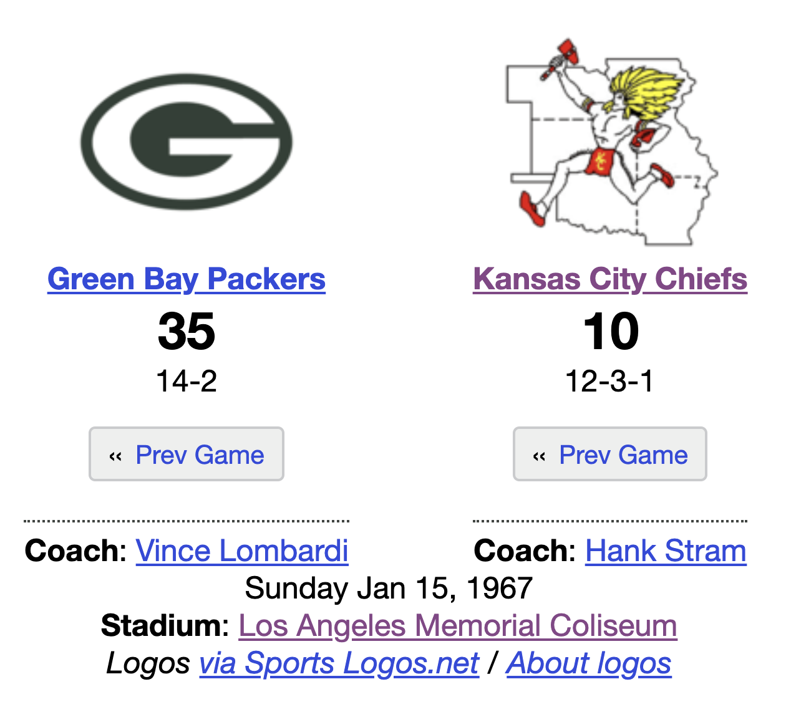Viewport: 791px width, 707px height.
Task: Open coach Vince Lombardi's page
Action: [x=242, y=551]
